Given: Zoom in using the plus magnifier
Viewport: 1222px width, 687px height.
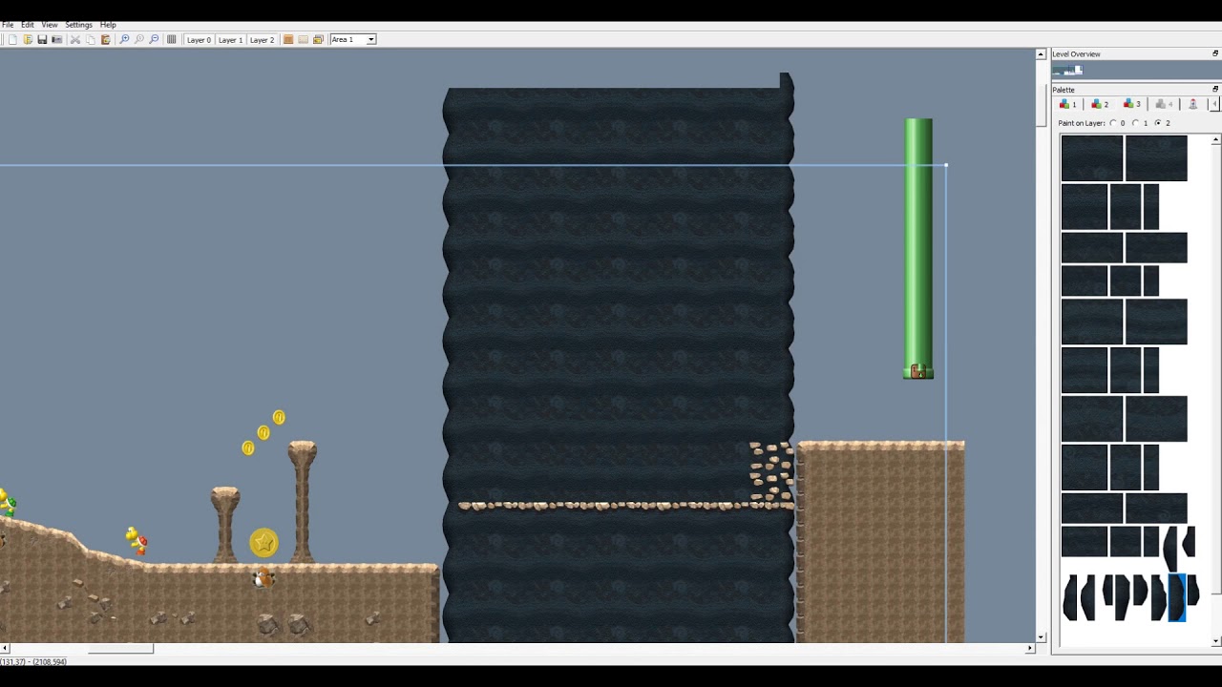Looking at the screenshot, I should pyautogui.click(x=124, y=40).
